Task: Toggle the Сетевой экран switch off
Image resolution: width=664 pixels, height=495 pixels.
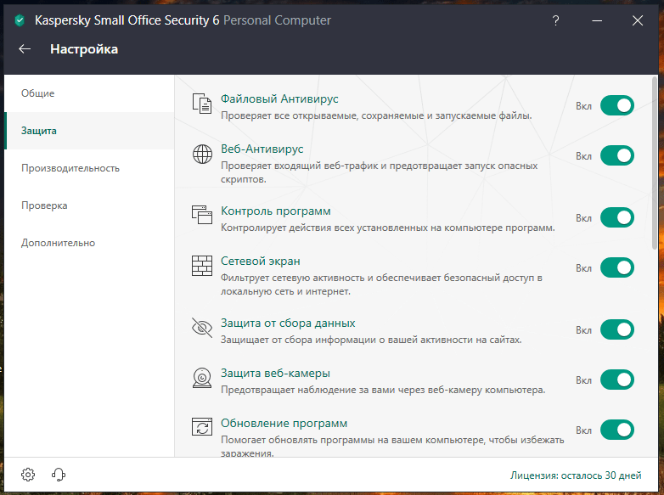Action: [x=617, y=267]
